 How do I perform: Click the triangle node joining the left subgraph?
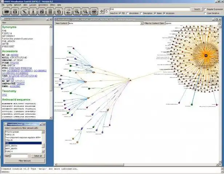coord(130,80)
